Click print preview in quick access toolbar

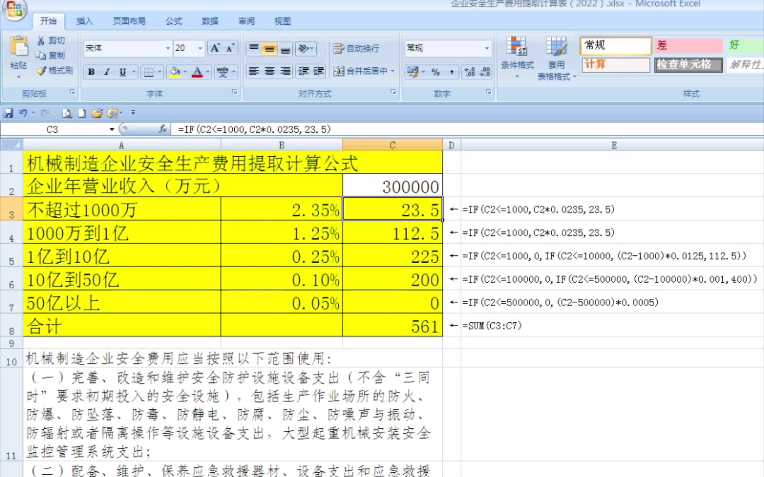tap(67, 113)
